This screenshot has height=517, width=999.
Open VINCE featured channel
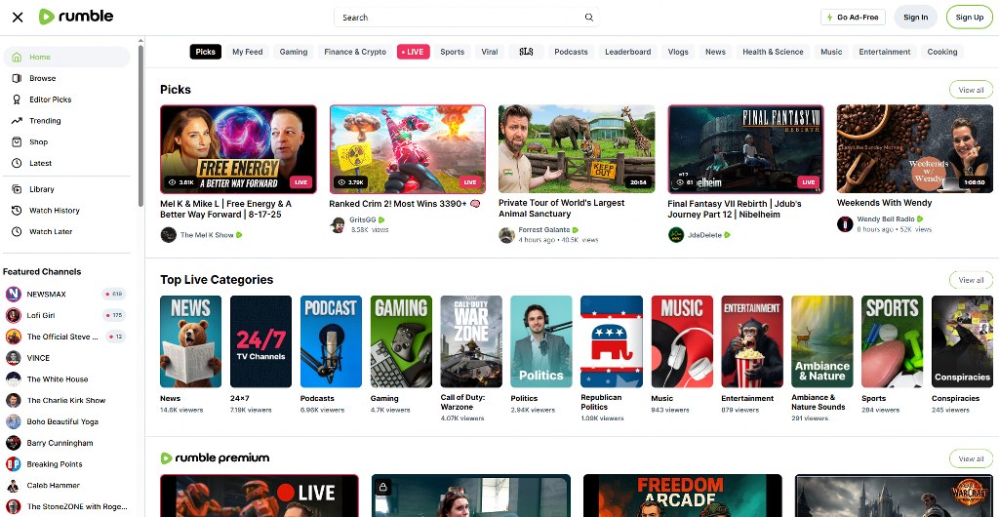click(x=65, y=358)
